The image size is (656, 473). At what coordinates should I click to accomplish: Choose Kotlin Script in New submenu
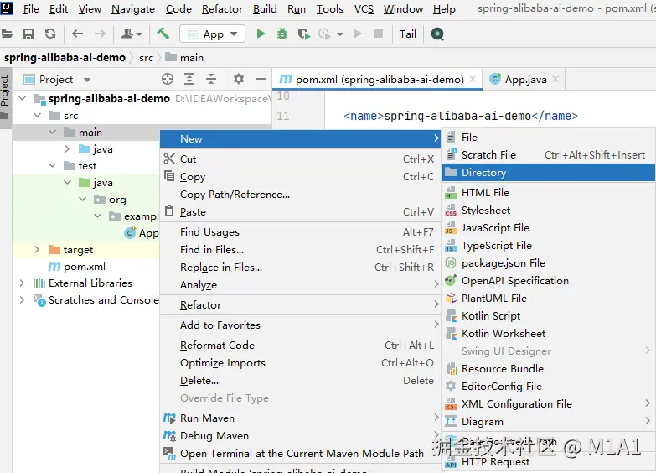pos(548,316)
